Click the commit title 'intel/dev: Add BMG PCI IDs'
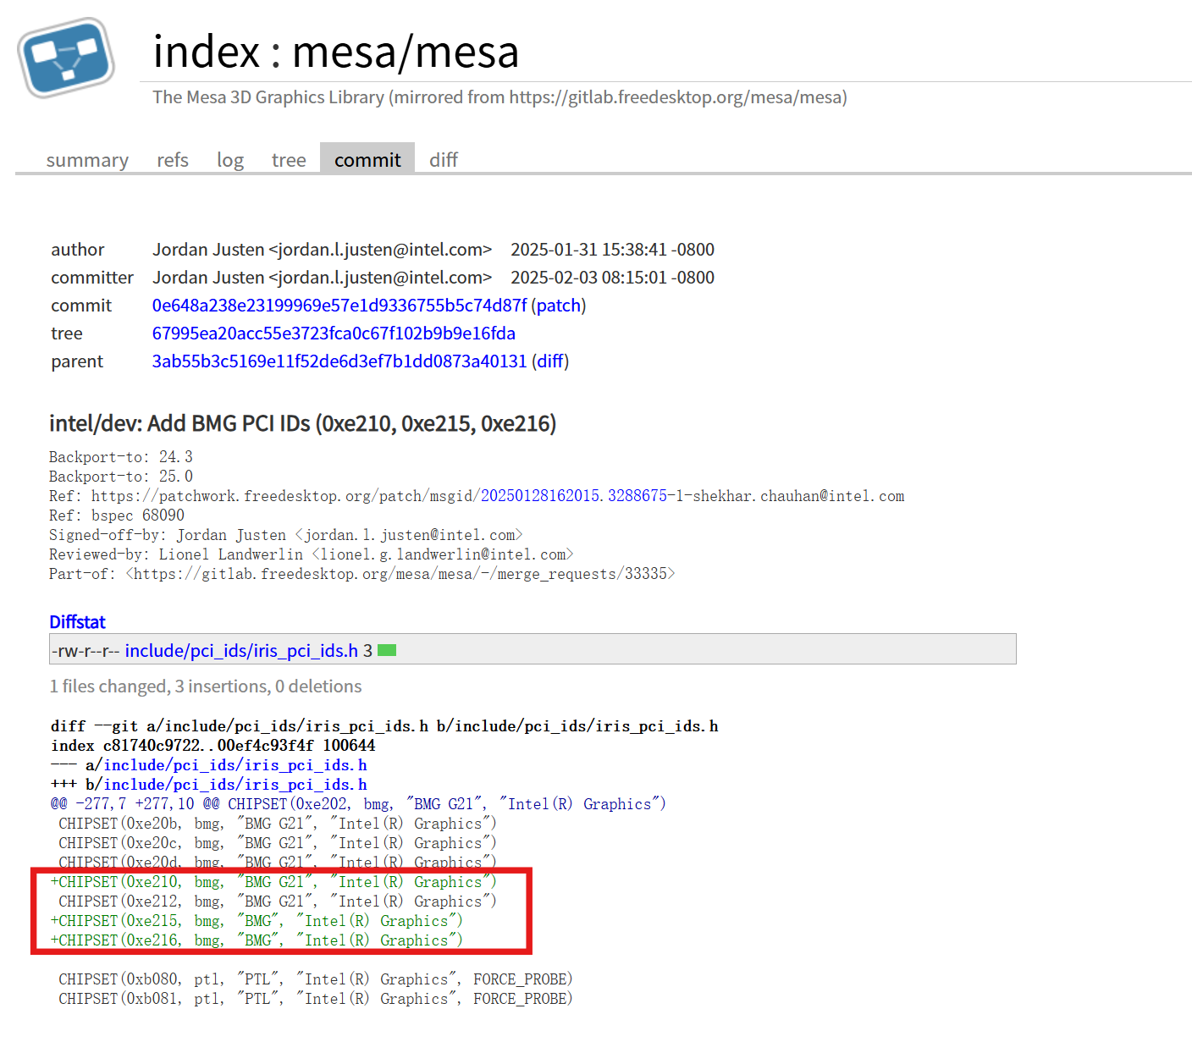Viewport: 1192px width, 1042px height. pyautogui.click(x=303, y=423)
